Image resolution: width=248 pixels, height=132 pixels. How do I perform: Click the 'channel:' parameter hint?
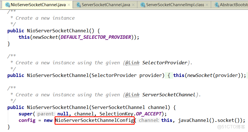click(149, 120)
